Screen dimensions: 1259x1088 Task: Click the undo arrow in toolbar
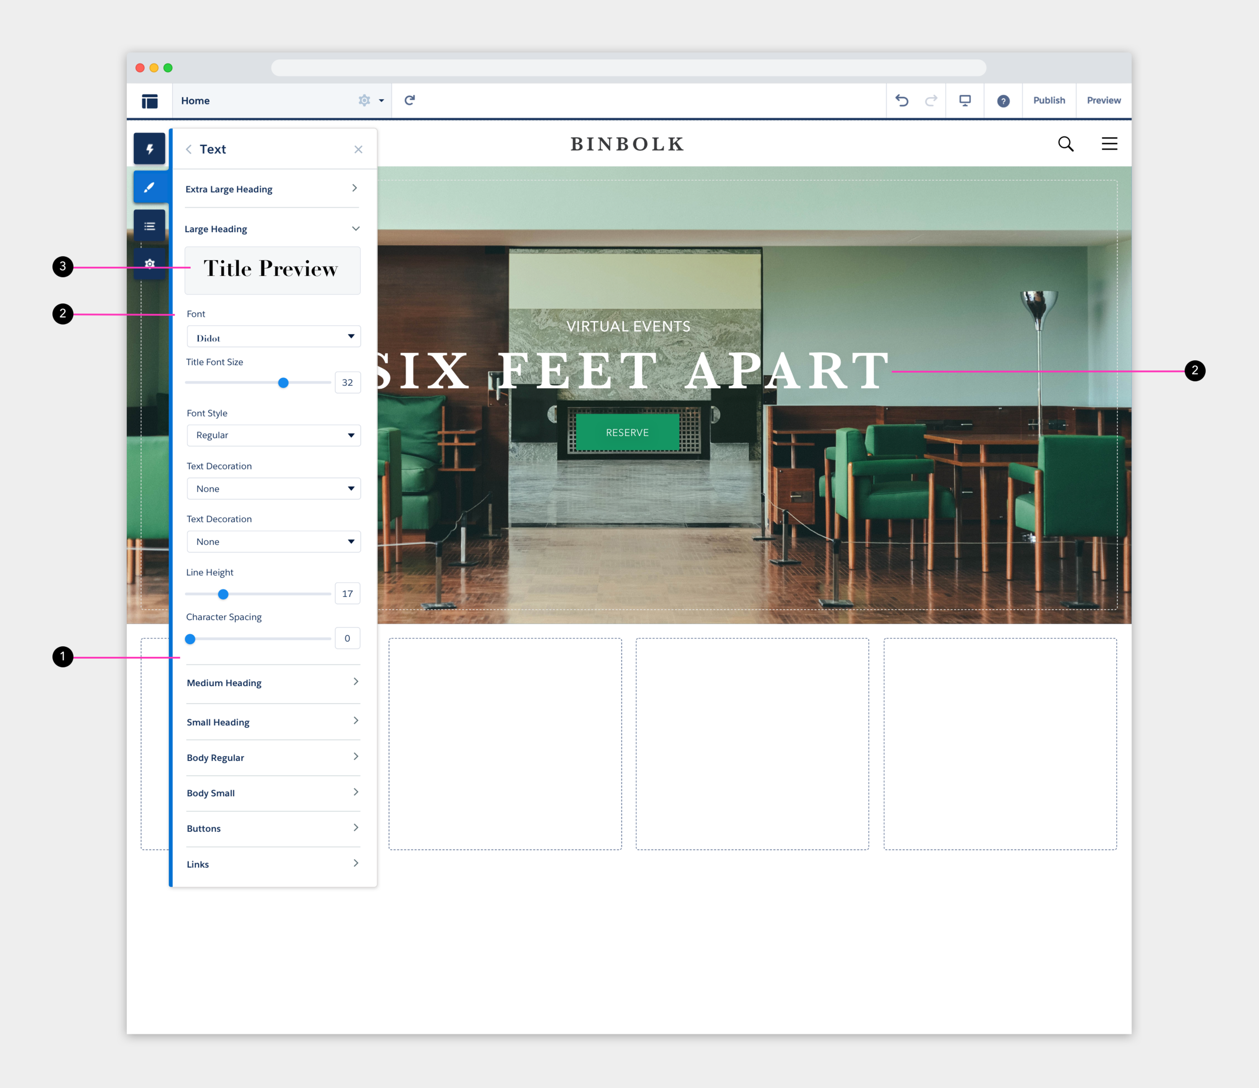pyautogui.click(x=902, y=100)
